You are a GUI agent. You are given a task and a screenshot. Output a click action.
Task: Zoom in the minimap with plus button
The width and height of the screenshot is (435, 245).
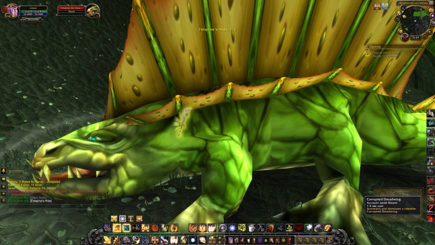(430, 32)
